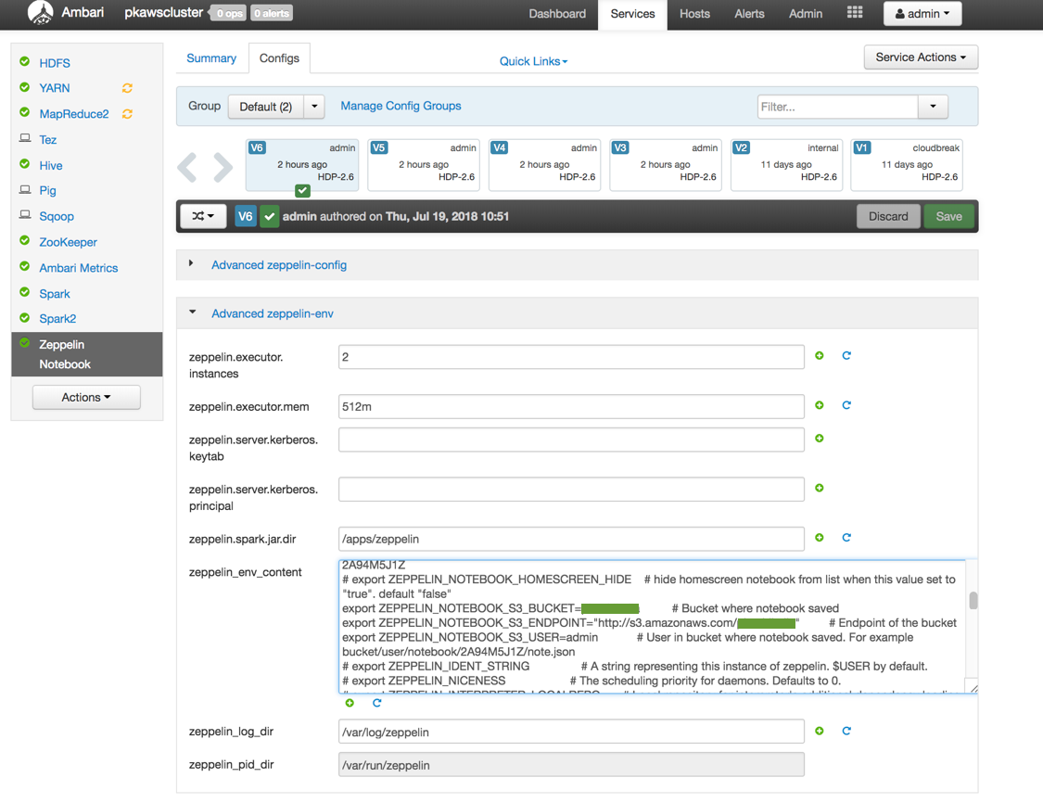Click the green status icon next to HDFS
The width and height of the screenshot is (1043, 803).
coord(25,62)
